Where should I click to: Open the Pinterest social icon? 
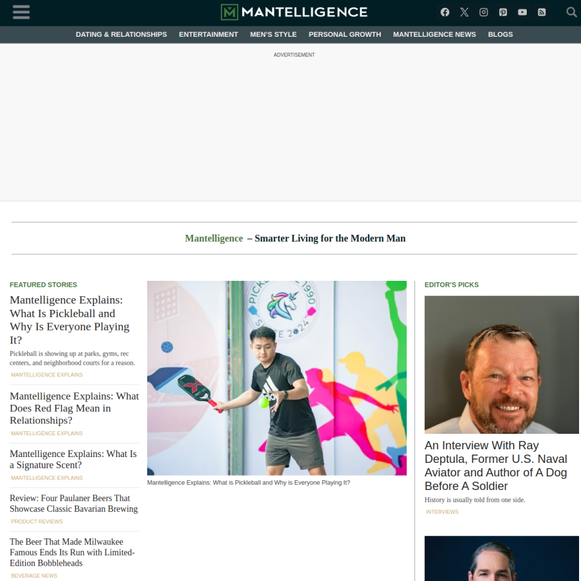tap(503, 12)
